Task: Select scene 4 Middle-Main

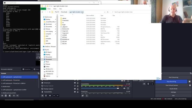Action: click(19, 87)
